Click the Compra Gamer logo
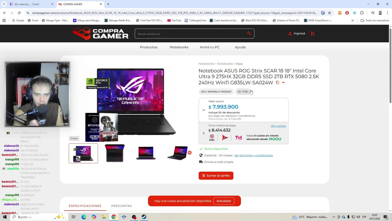This screenshot has height=221, width=392. point(101,33)
